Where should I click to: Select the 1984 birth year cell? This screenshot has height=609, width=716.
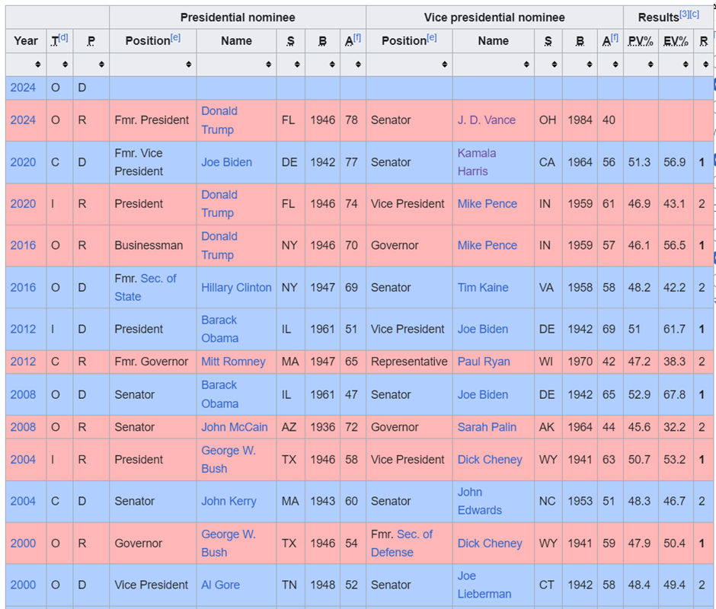[x=580, y=120]
